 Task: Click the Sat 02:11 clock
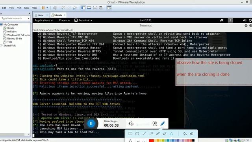tap(145, 20)
